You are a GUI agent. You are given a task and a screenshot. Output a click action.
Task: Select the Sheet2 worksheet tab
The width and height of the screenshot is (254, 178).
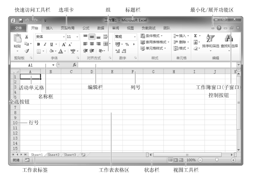pos(53,155)
